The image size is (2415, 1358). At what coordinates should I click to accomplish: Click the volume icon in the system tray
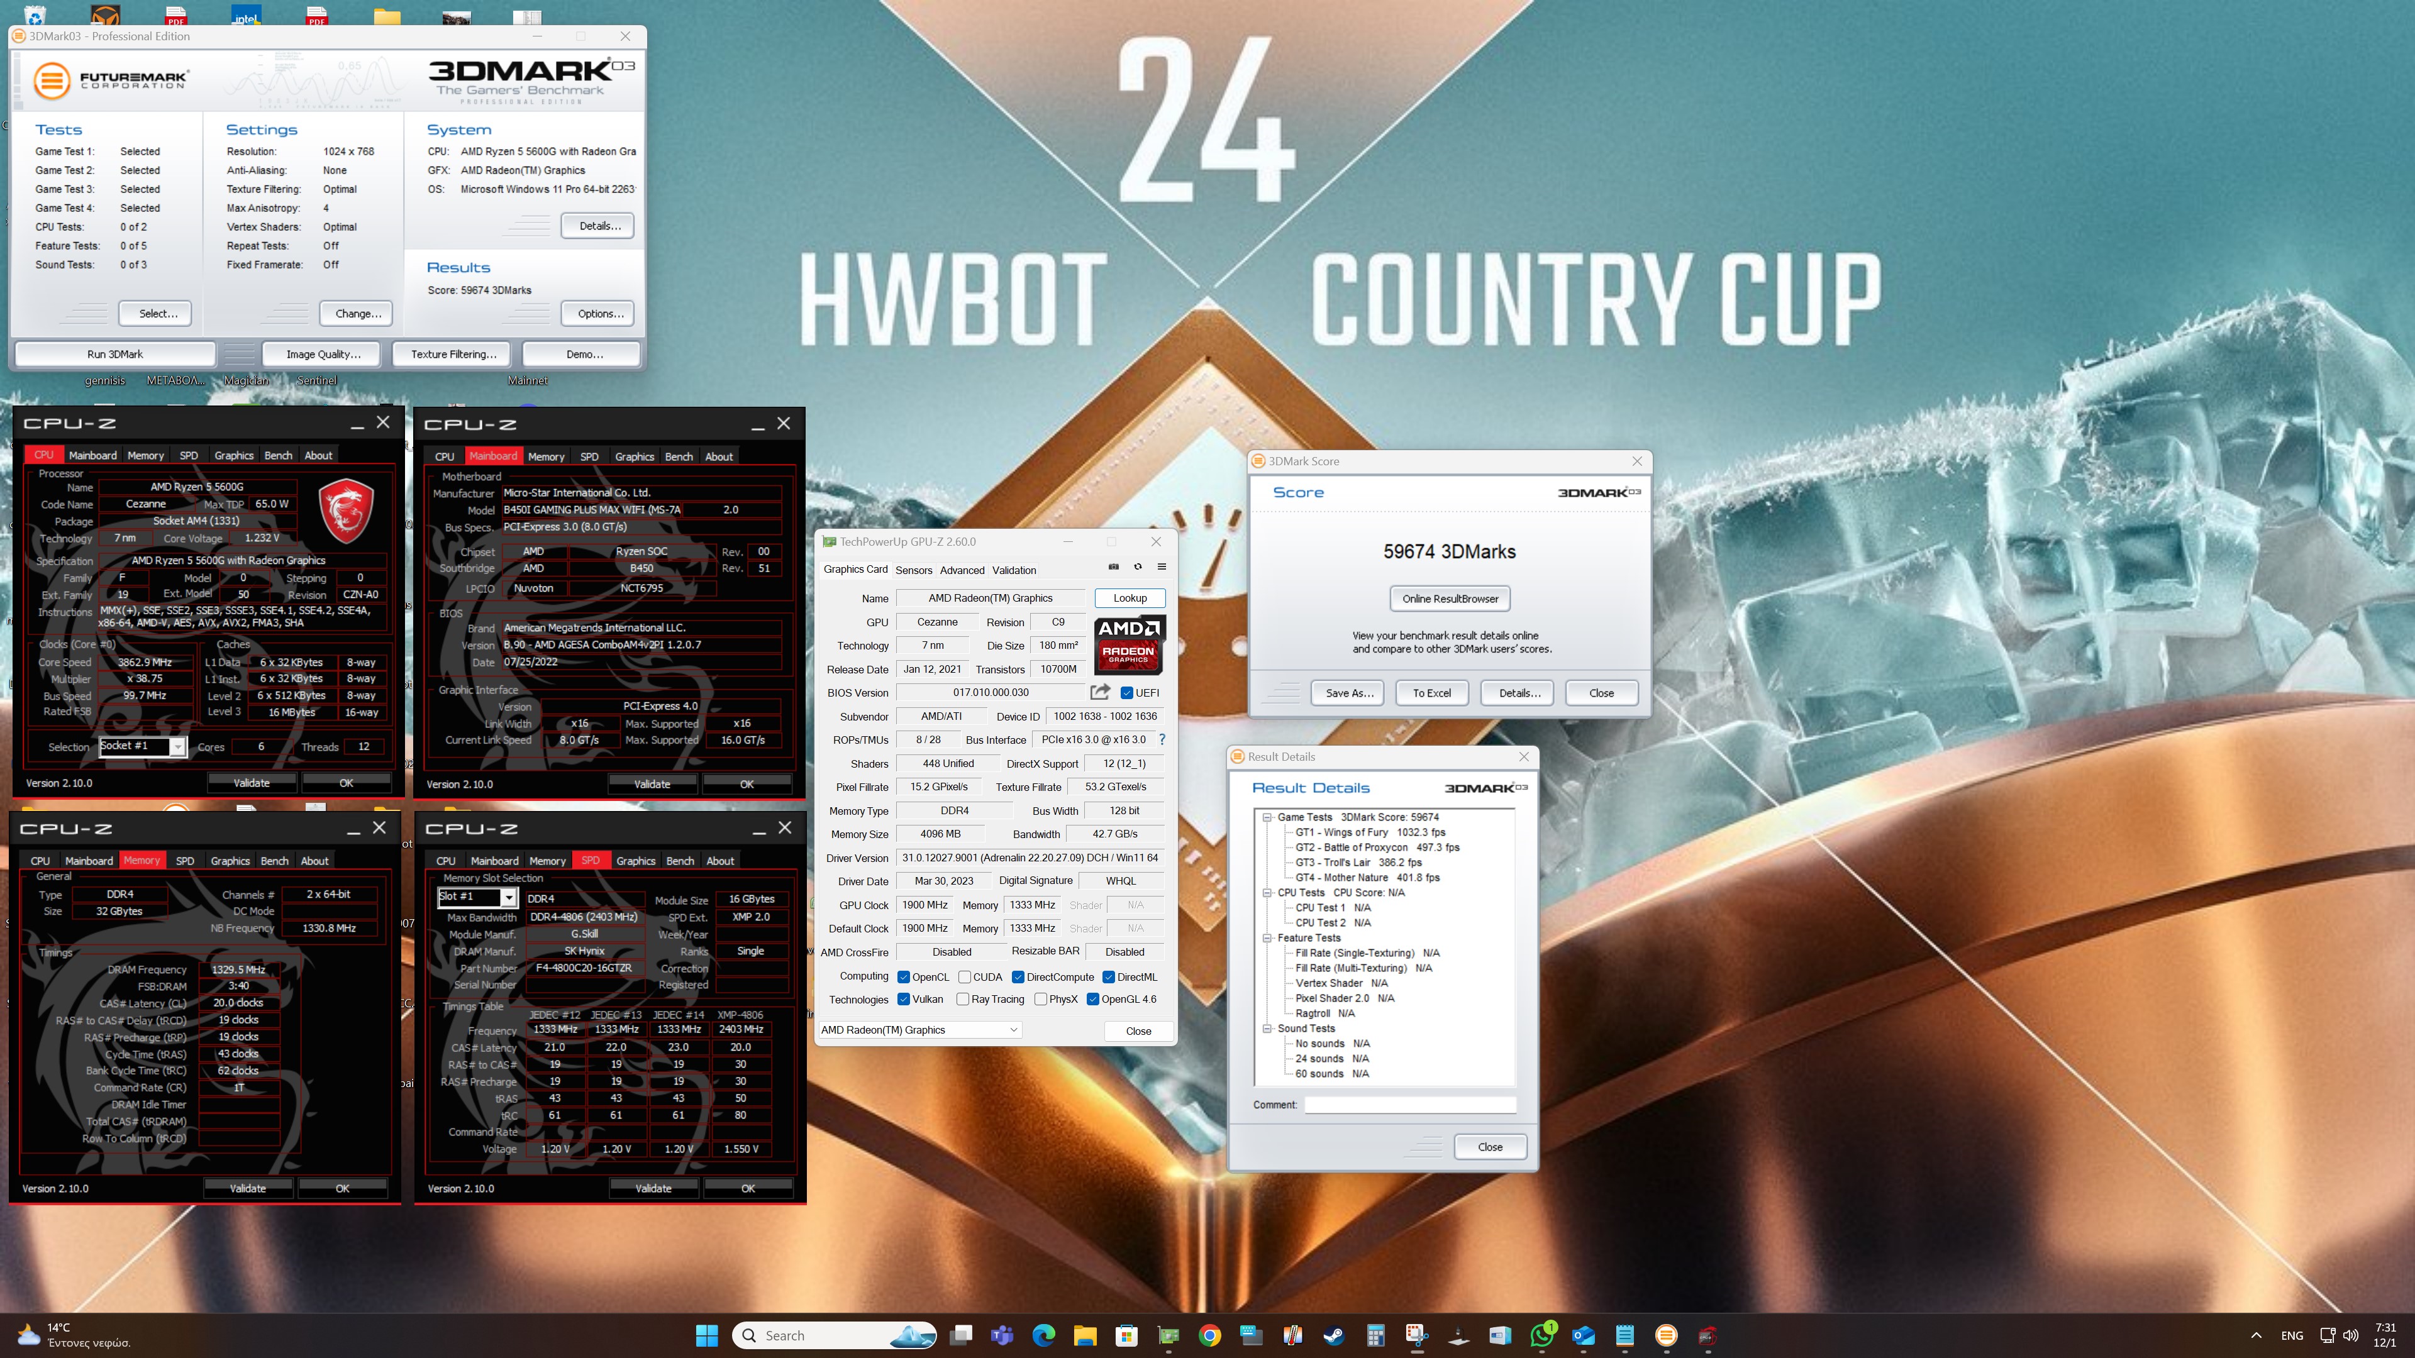tap(2350, 1335)
